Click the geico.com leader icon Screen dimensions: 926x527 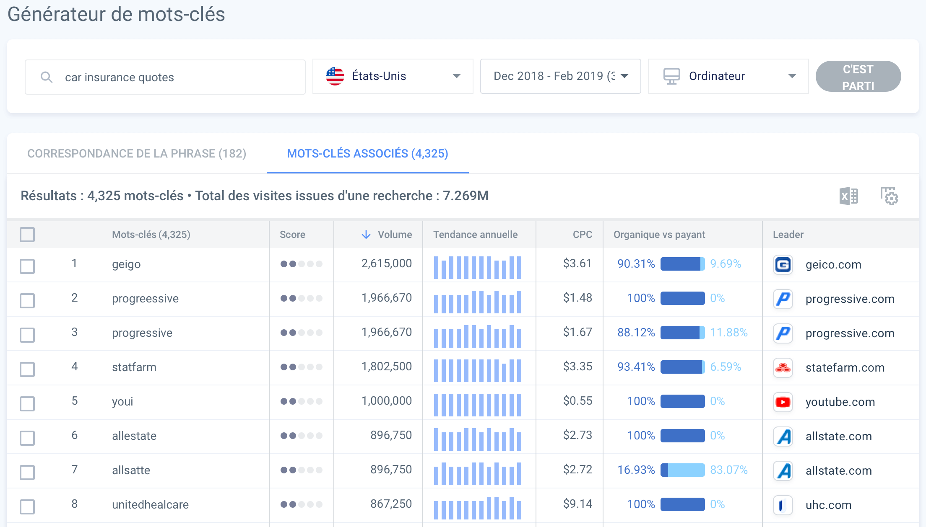pos(783,265)
